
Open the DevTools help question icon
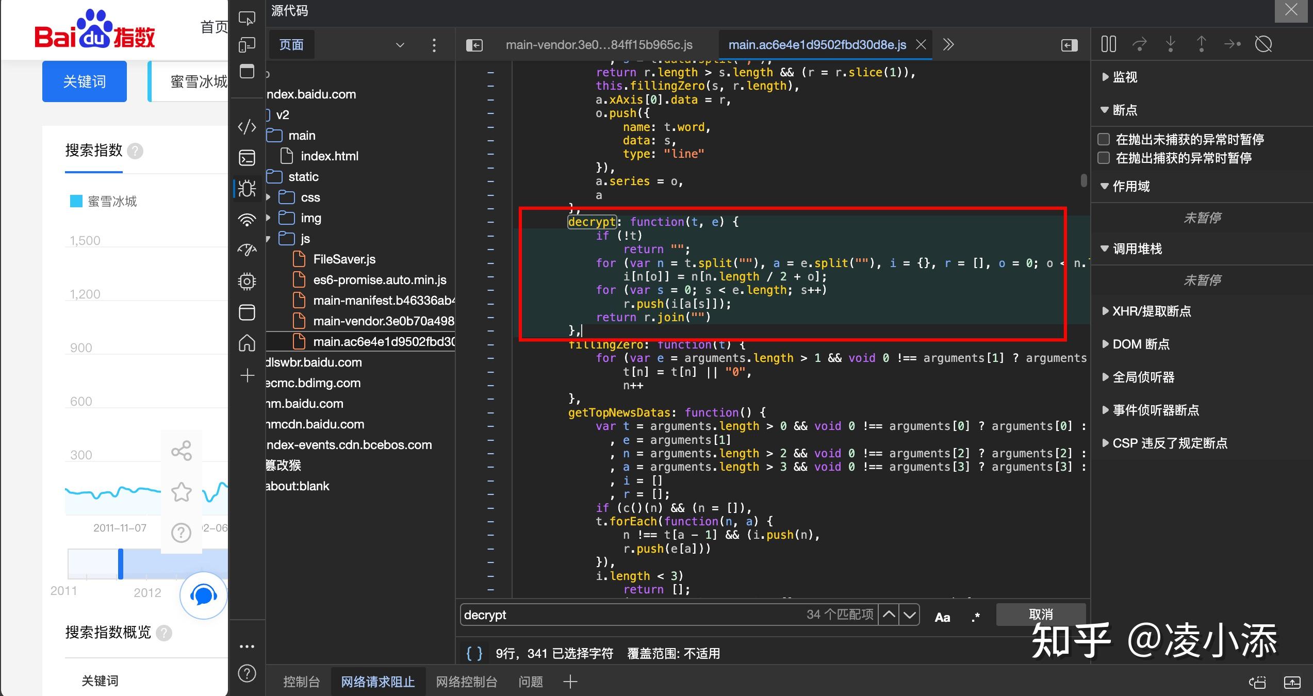click(247, 673)
